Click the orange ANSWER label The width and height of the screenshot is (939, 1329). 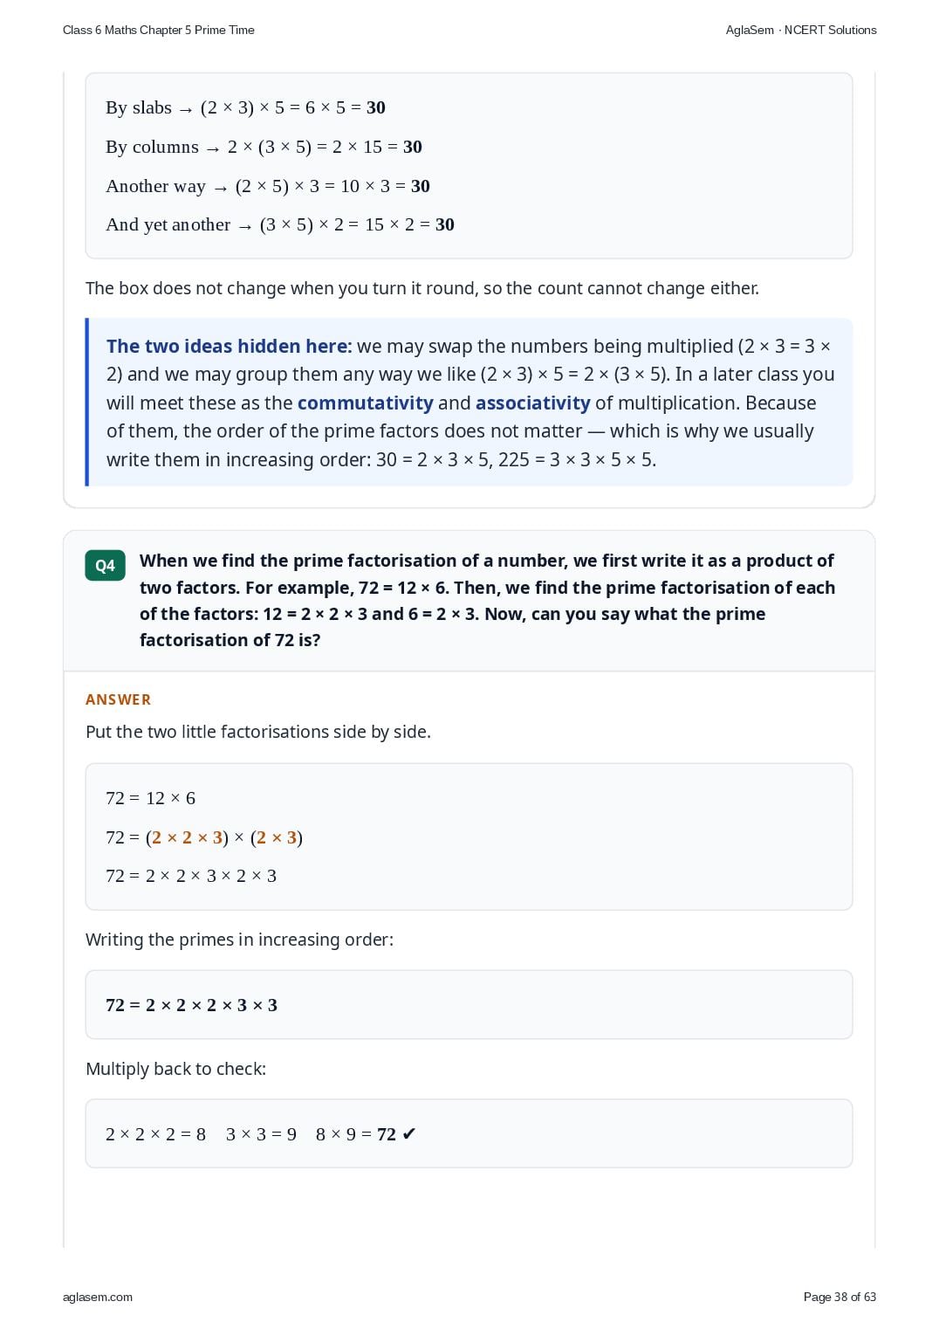(119, 699)
